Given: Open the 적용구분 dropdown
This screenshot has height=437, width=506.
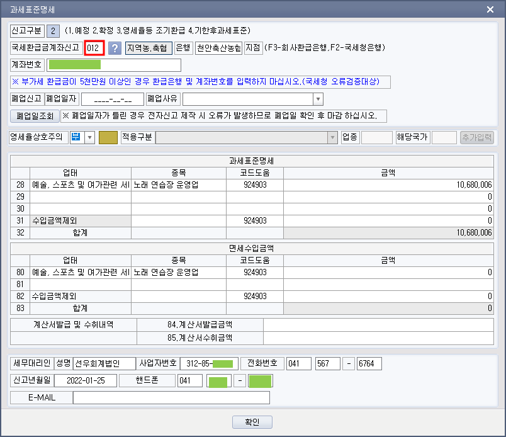Looking at the screenshot, I should pos(332,137).
